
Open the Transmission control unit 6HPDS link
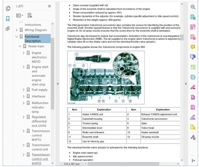[x=40, y=159]
